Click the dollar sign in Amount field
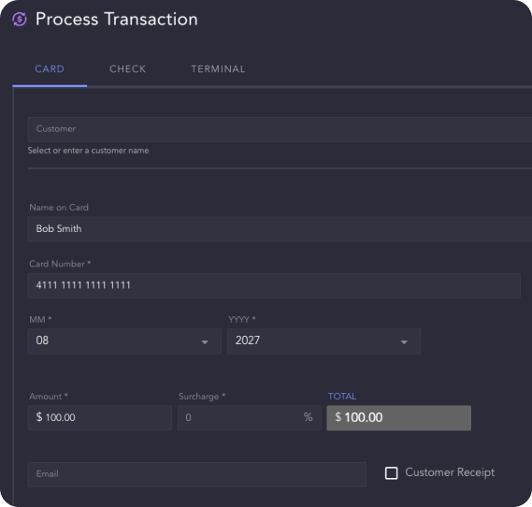The image size is (532, 507). click(x=39, y=417)
